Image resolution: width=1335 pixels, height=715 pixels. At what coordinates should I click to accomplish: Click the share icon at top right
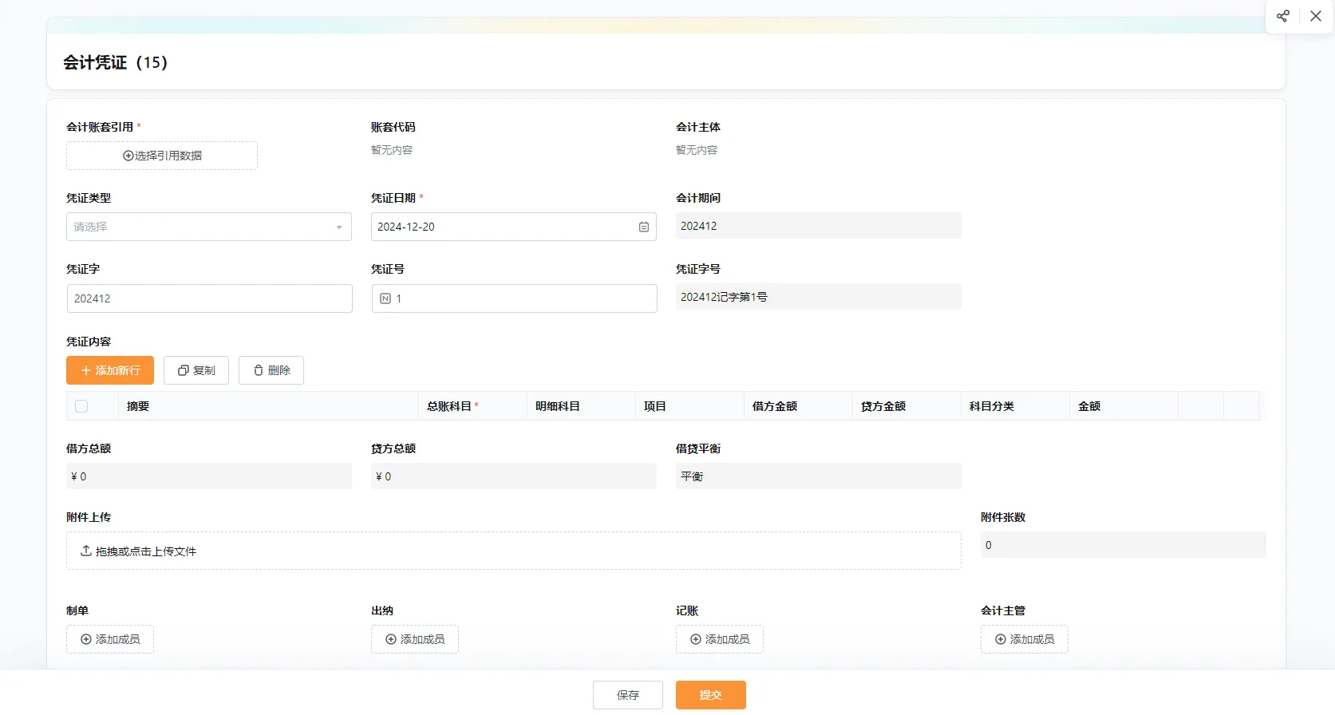1282,16
